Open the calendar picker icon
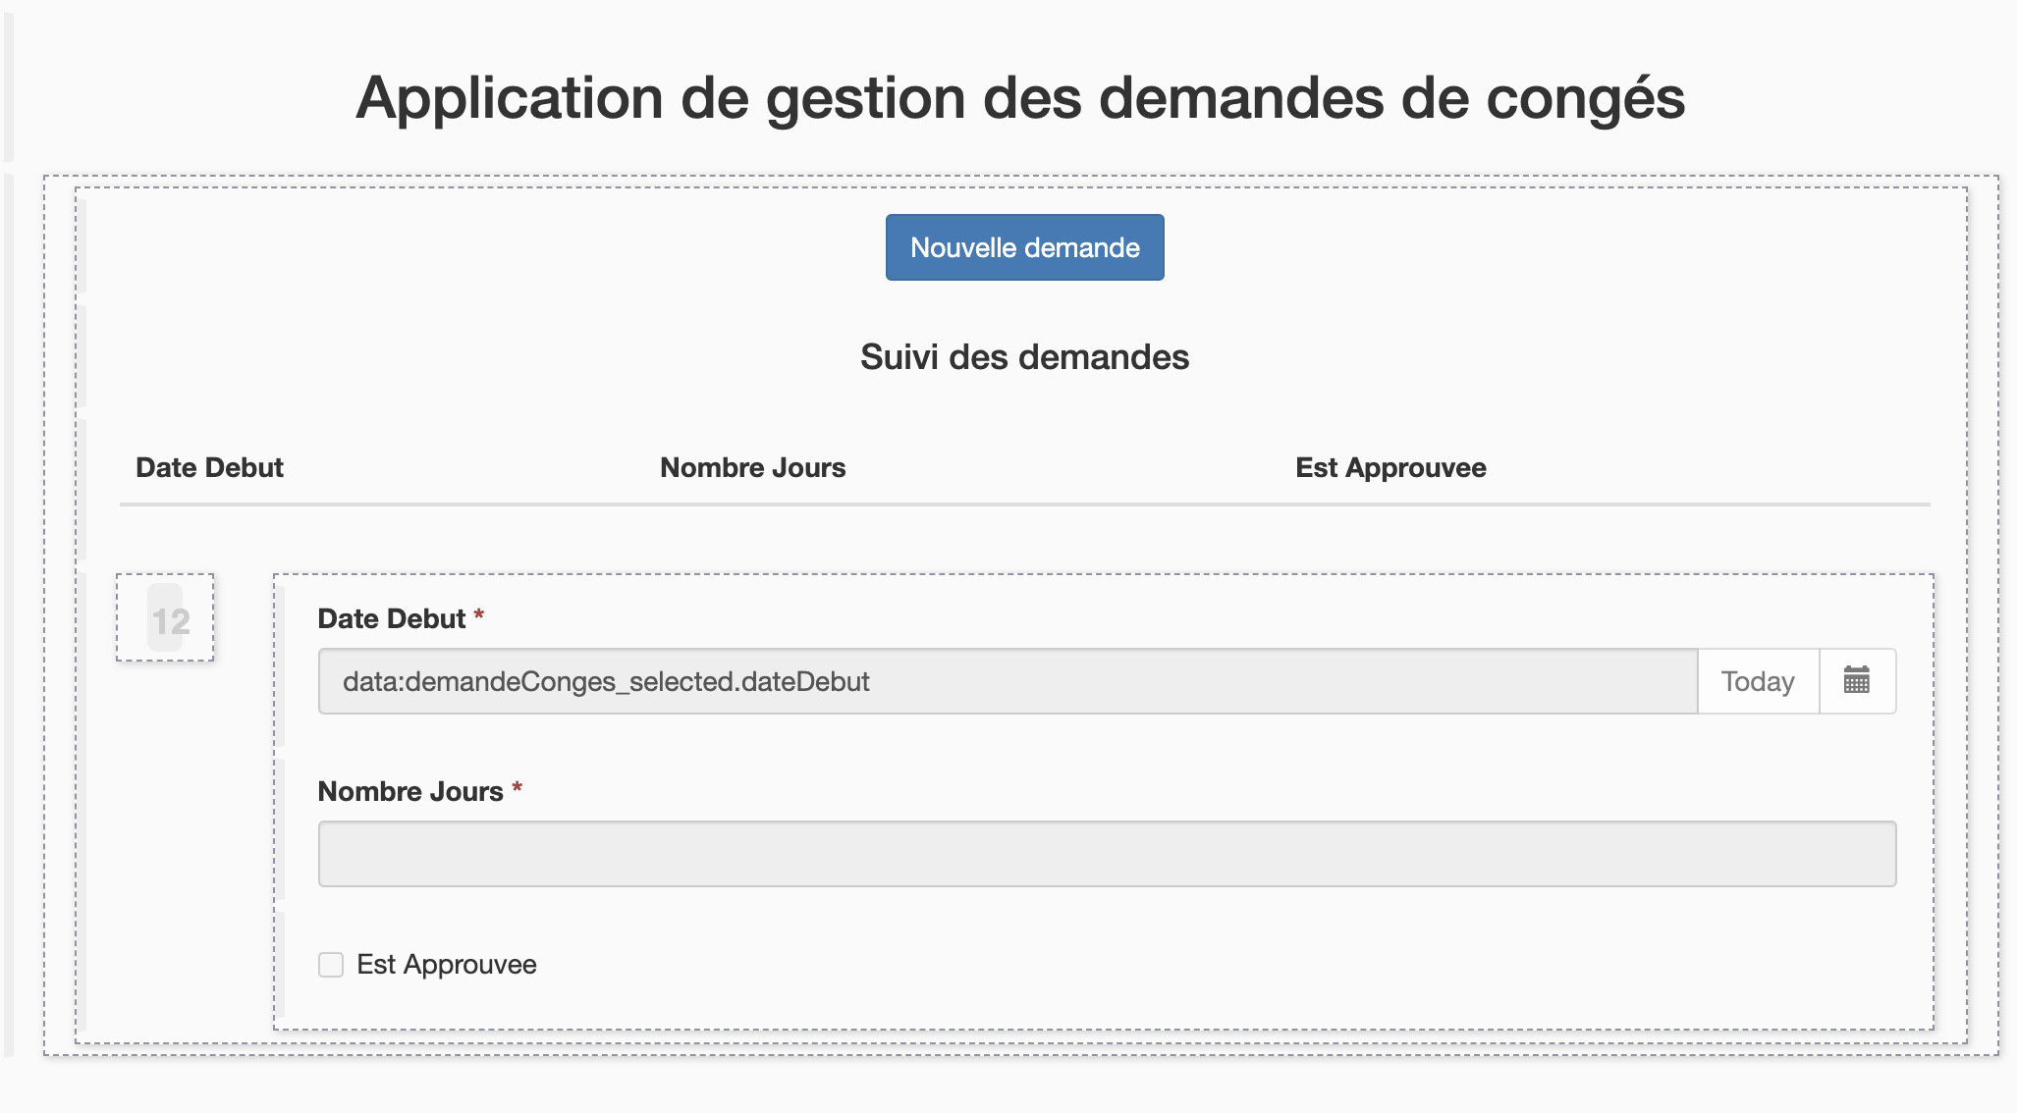 tap(1857, 680)
